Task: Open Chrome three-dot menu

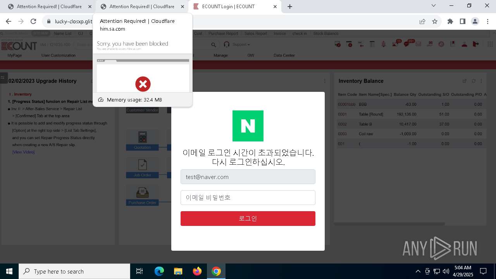Action: (x=487, y=21)
